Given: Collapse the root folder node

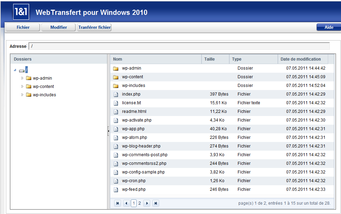Looking at the screenshot, I should pos(15,70).
